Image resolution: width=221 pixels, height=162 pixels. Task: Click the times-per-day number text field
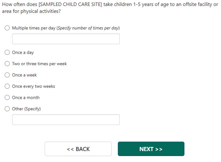click(x=66, y=39)
